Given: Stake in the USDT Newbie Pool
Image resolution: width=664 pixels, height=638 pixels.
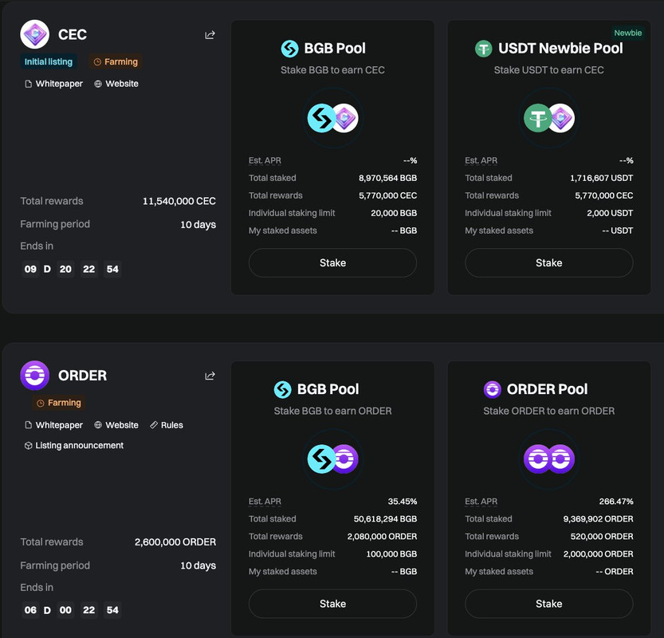Looking at the screenshot, I should coord(548,262).
